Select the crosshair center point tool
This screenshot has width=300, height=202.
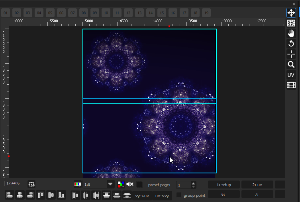[x=291, y=54]
